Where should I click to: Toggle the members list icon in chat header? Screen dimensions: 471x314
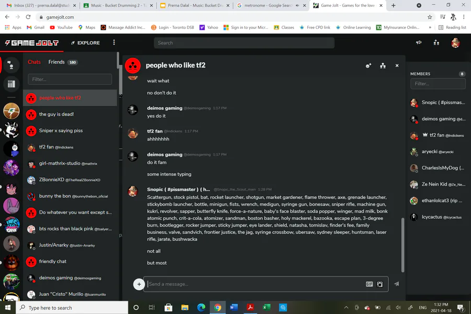383,65
